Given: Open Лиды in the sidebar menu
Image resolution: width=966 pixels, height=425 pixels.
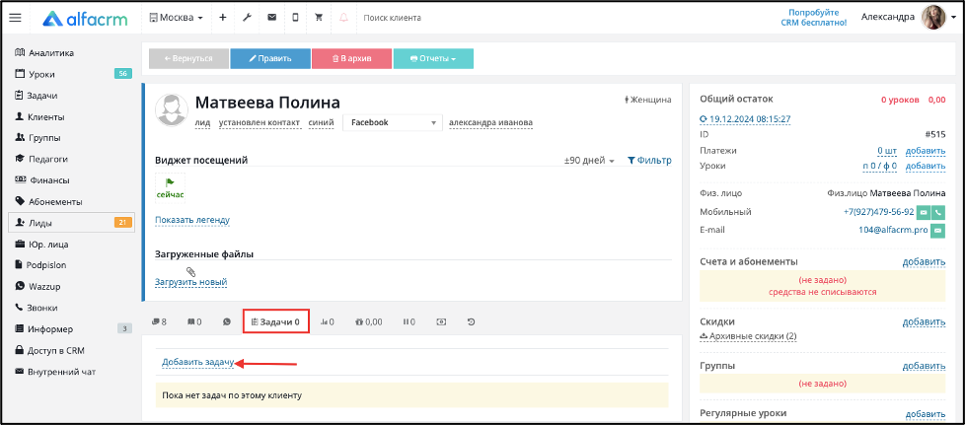Looking at the screenshot, I should 71,223.
